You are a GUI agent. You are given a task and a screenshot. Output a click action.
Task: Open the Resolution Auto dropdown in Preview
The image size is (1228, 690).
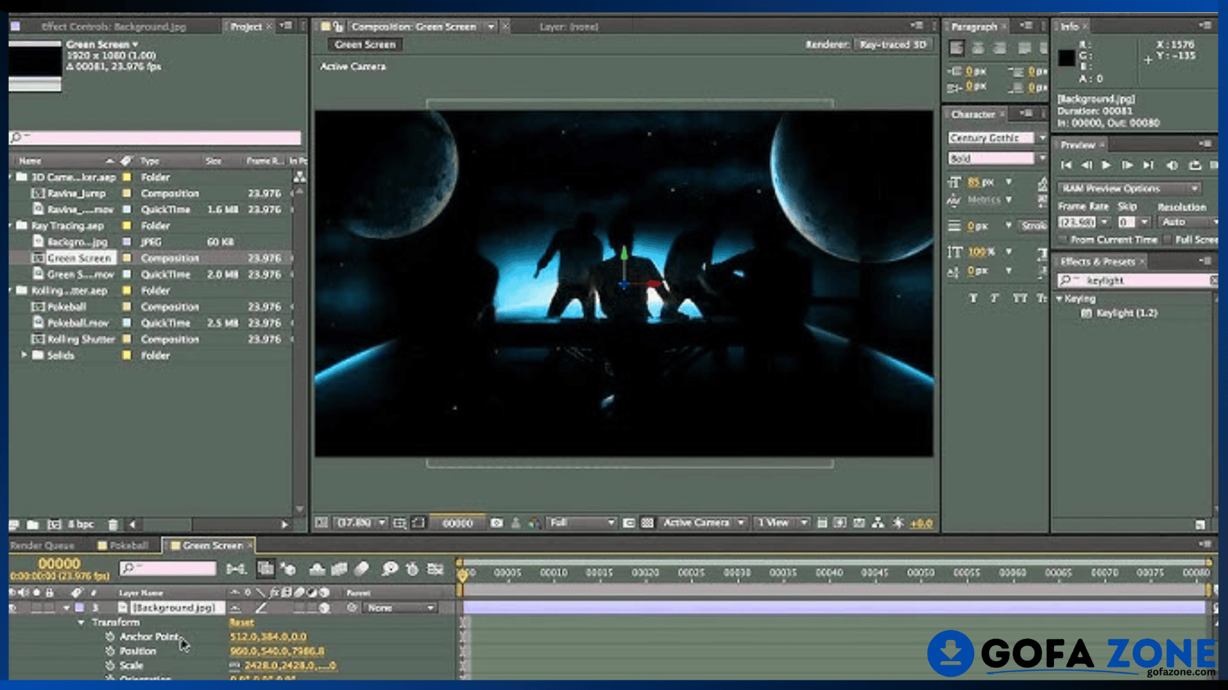[x=1188, y=222]
